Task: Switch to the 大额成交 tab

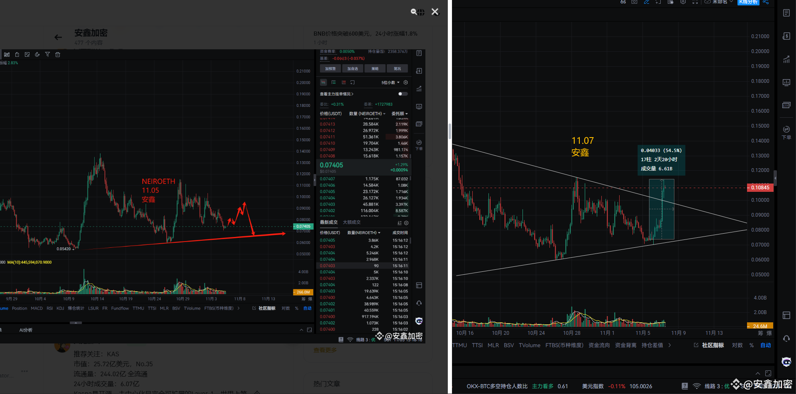Action: click(352, 222)
